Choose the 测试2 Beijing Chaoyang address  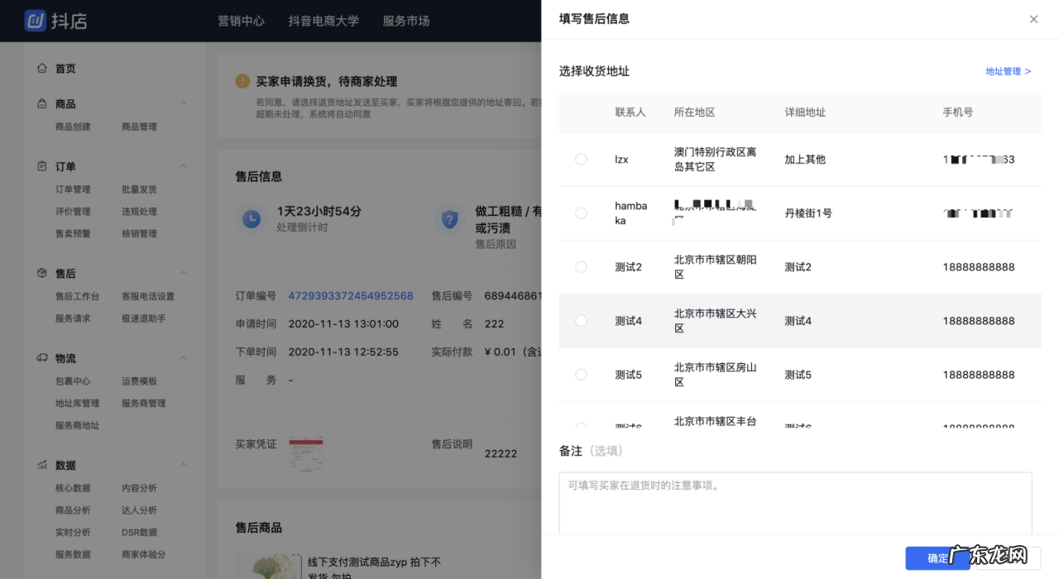click(581, 266)
